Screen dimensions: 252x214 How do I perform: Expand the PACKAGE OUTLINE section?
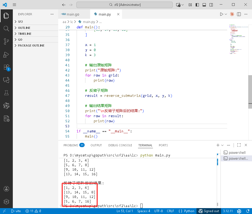click(x=36, y=45)
